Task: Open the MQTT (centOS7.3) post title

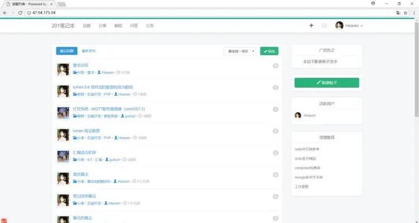Action: click(109, 109)
